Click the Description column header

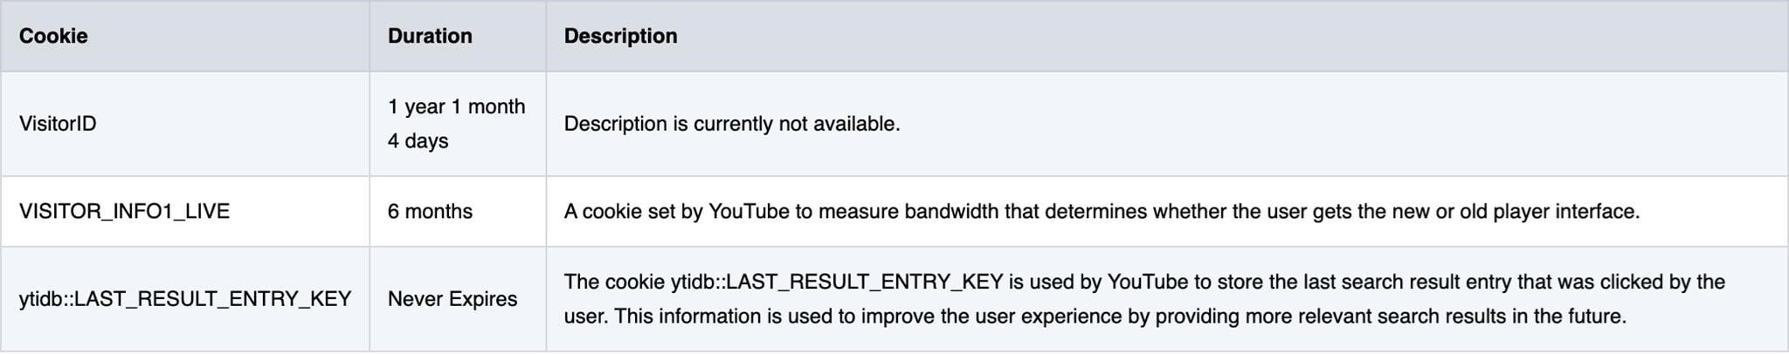pos(620,36)
